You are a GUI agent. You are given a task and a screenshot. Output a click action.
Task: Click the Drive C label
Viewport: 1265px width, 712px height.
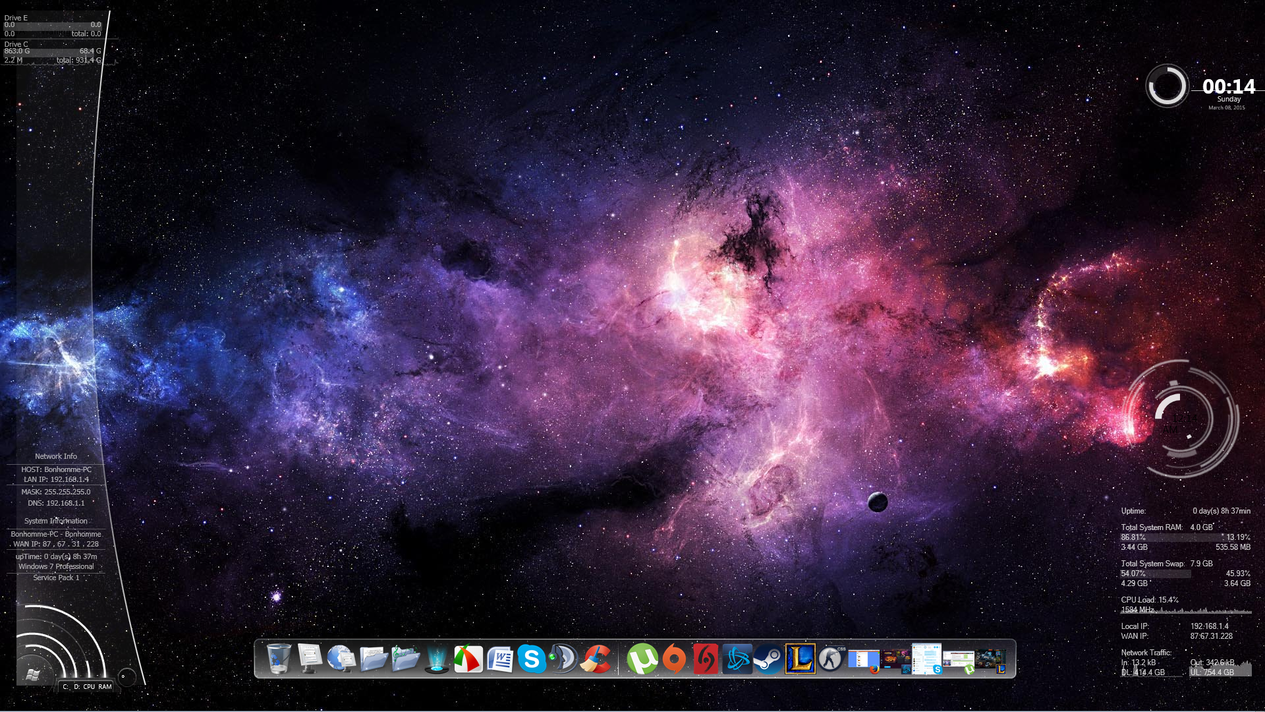(16, 44)
